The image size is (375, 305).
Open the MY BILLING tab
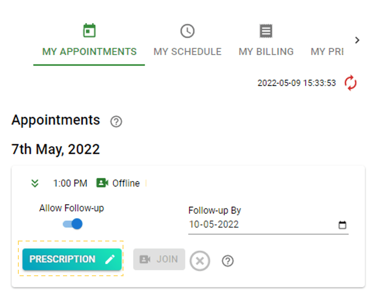tap(266, 52)
